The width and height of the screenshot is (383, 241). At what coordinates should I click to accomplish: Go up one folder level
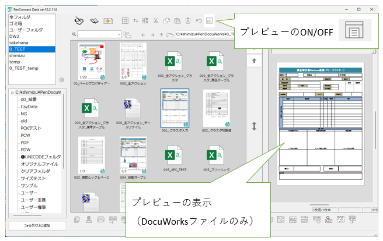(x=161, y=35)
